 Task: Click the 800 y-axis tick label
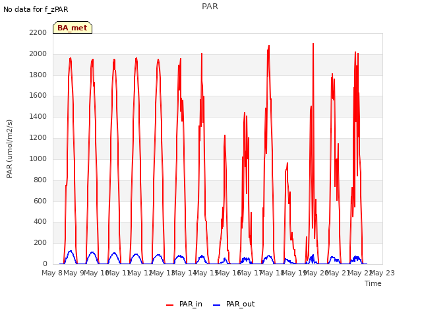tap(40, 180)
